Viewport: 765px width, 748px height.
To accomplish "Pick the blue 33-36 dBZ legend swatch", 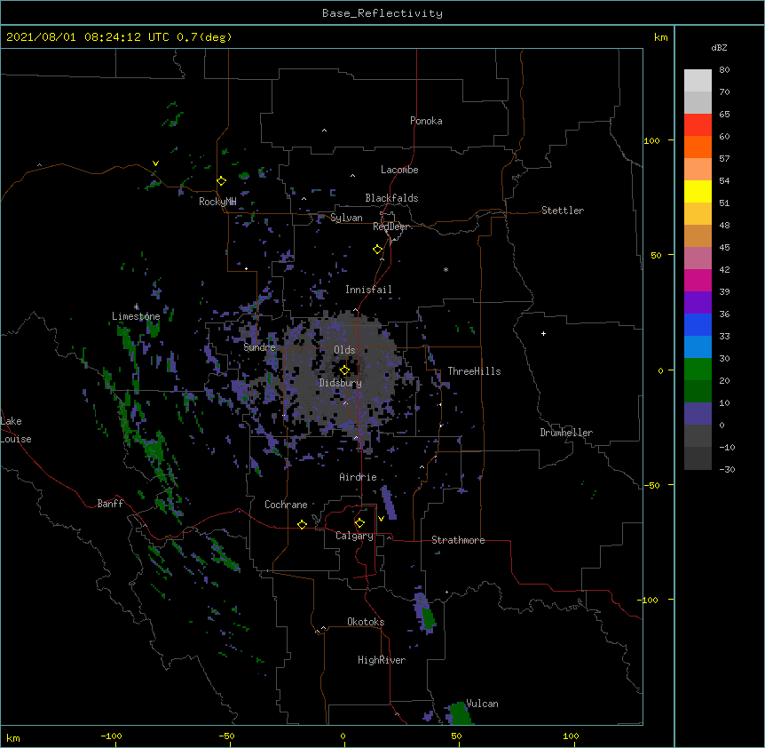I will click(698, 324).
